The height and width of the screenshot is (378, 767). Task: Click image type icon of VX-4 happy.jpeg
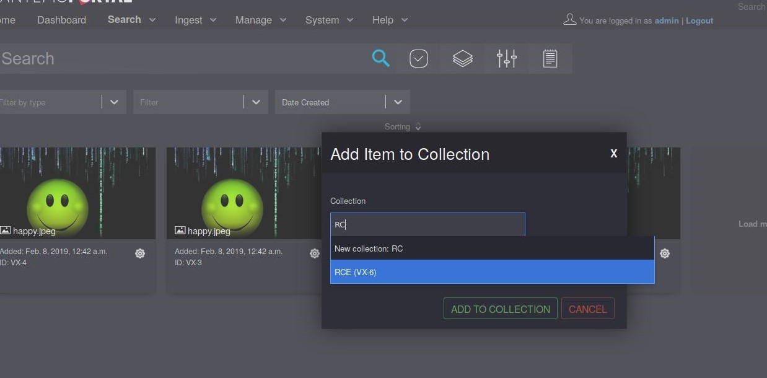[5, 231]
